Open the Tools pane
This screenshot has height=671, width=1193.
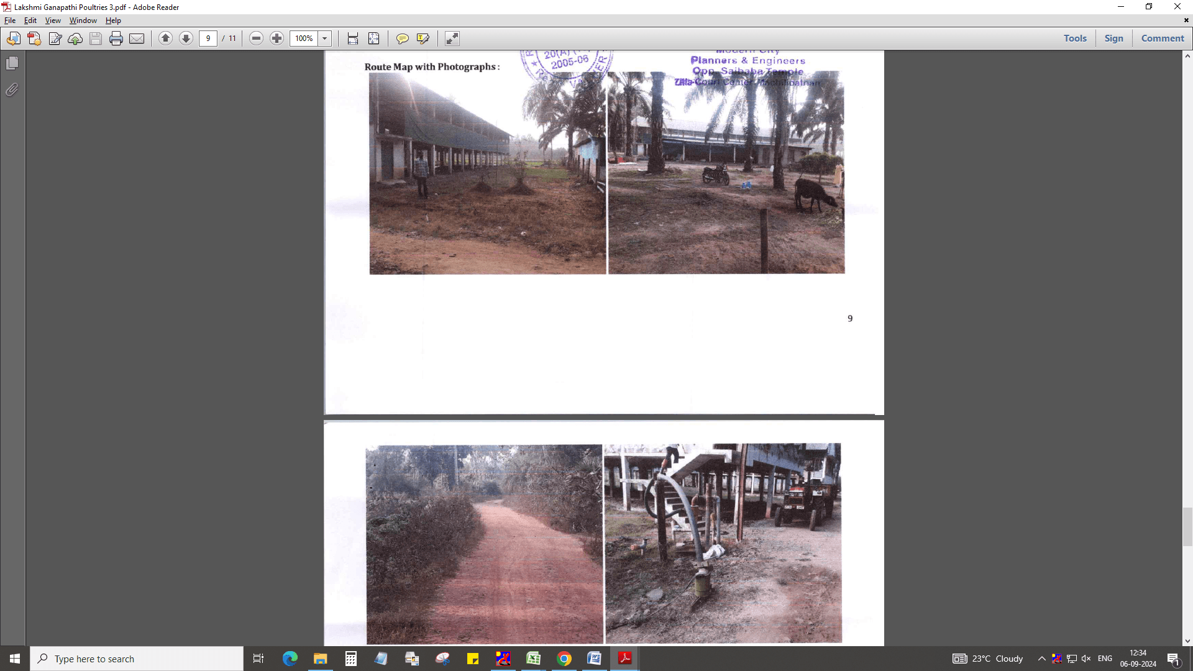coord(1075,39)
